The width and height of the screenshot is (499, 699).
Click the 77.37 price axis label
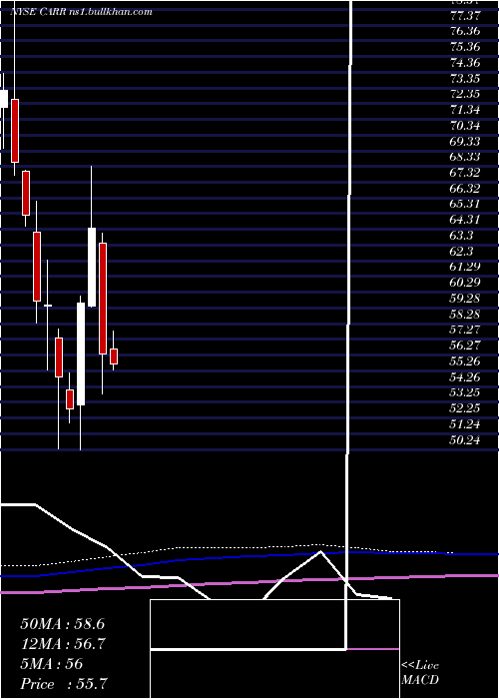[x=464, y=16]
